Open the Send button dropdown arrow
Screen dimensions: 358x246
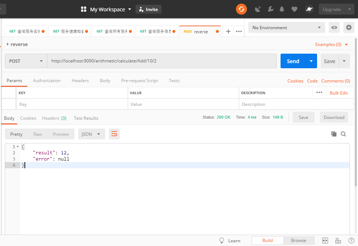(311, 61)
